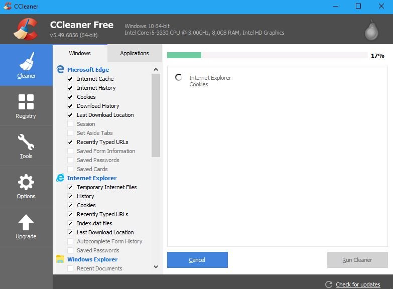The width and height of the screenshot is (393, 289).
Task: Click the 17% progress label
Action: tap(377, 56)
